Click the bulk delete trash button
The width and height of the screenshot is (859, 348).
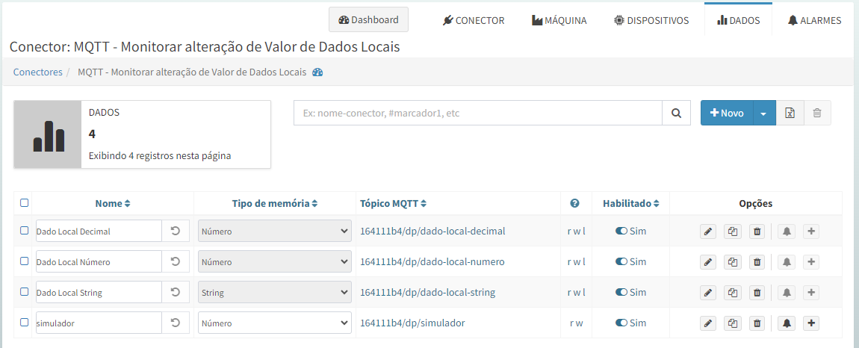pyautogui.click(x=817, y=113)
